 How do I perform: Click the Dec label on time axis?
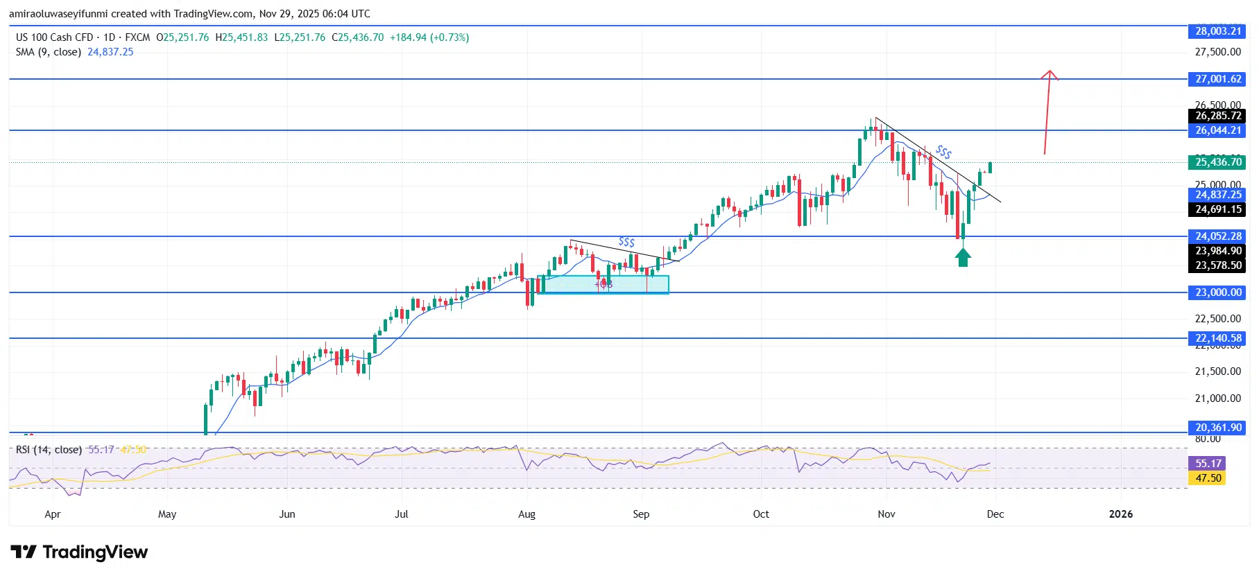[x=995, y=514]
